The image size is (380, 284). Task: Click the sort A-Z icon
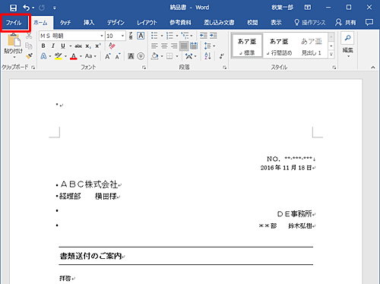click(x=207, y=56)
